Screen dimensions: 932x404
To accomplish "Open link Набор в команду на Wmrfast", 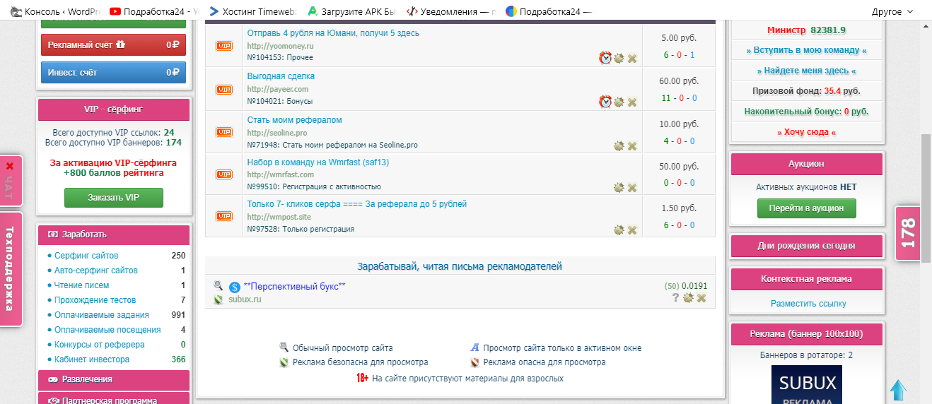I will click(318, 162).
